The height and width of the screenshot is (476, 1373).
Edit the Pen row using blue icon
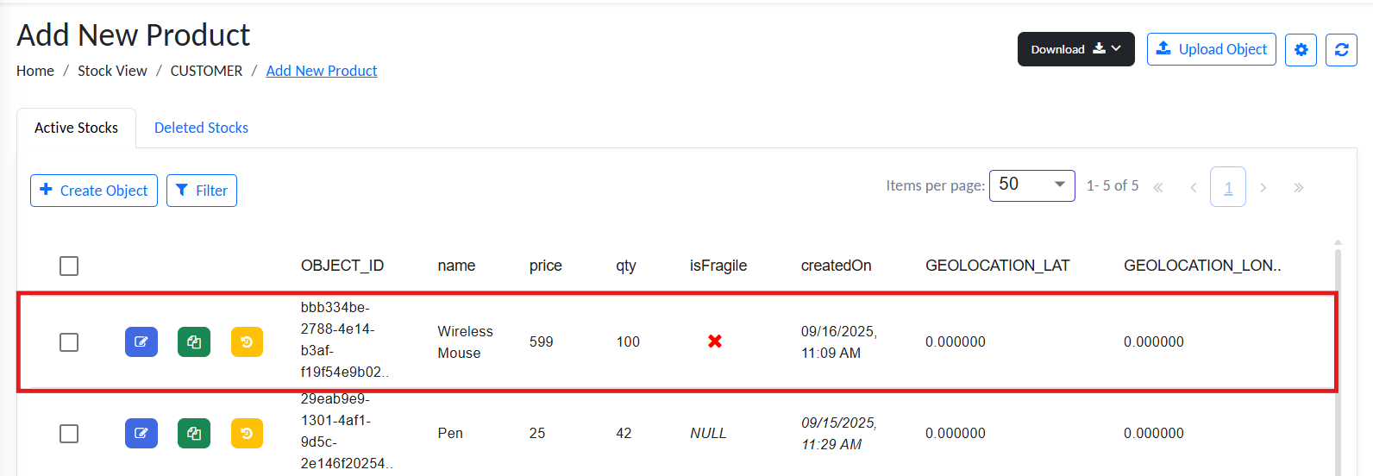click(x=141, y=433)
